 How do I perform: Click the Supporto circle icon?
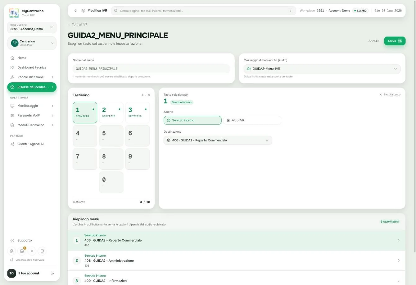tap(12, 240)
